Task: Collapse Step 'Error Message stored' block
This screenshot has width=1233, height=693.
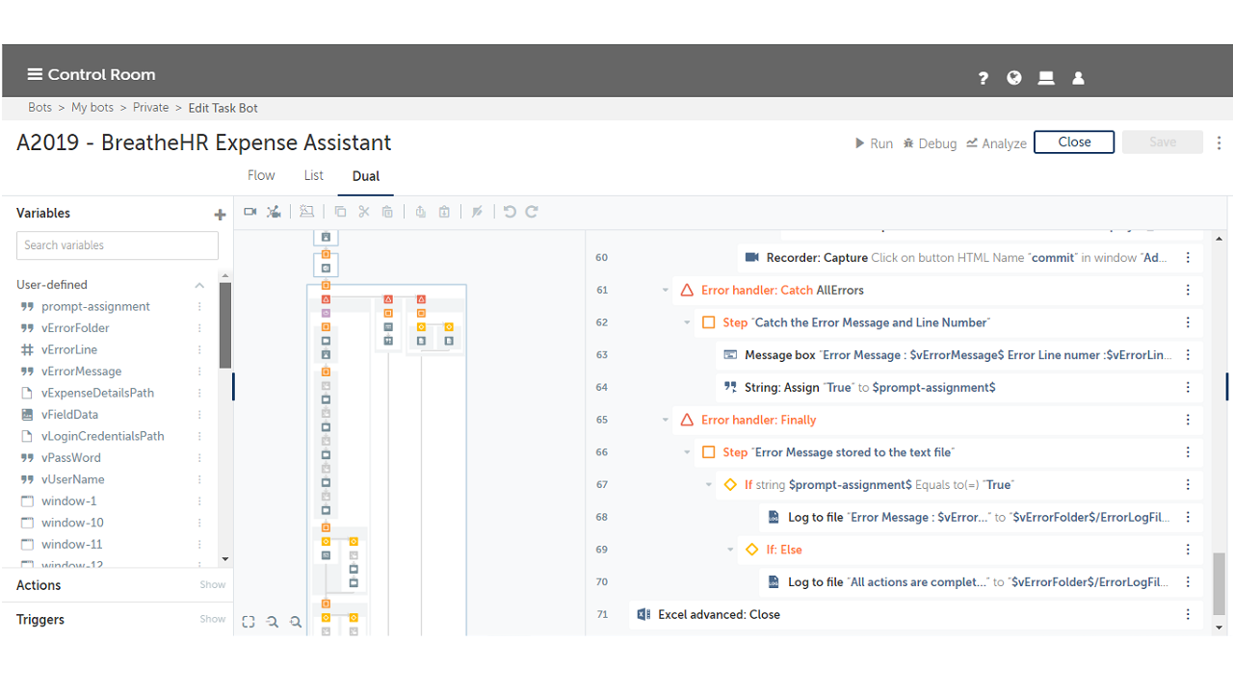Action: point(687,452)
